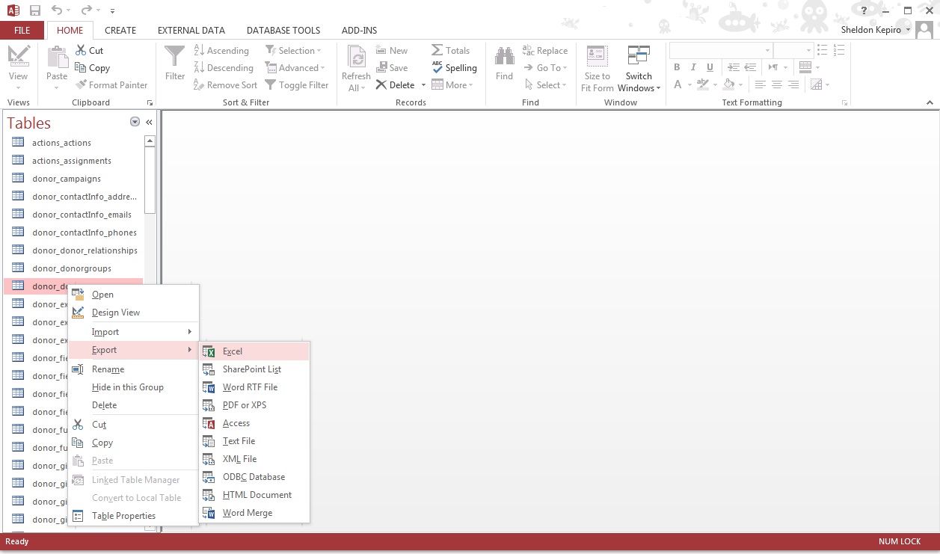The height and width of the screenshot is (554, 940).
Task: Click Refresh All icon
Action: tap(356, 58)
